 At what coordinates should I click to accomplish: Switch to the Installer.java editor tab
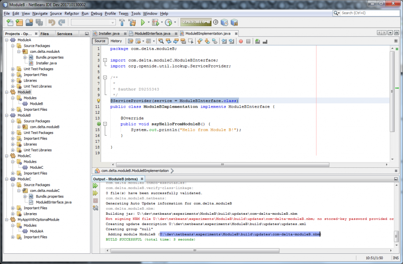(x=109, y=33)
